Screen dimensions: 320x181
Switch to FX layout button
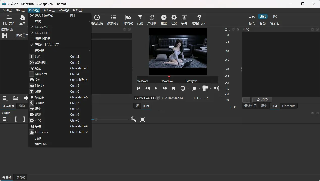coord(275,17)
